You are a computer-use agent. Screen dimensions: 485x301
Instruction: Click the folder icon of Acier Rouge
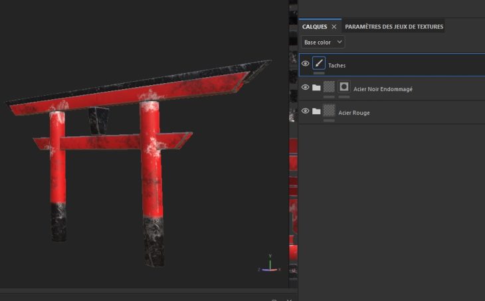point(316,111)
